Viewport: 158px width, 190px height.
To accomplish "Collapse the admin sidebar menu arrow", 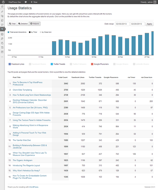I will (x=2, y=56).
